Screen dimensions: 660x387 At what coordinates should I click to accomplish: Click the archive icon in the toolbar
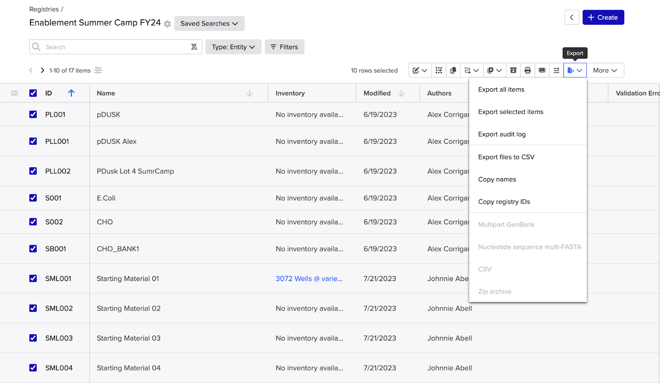pos(513,70)
